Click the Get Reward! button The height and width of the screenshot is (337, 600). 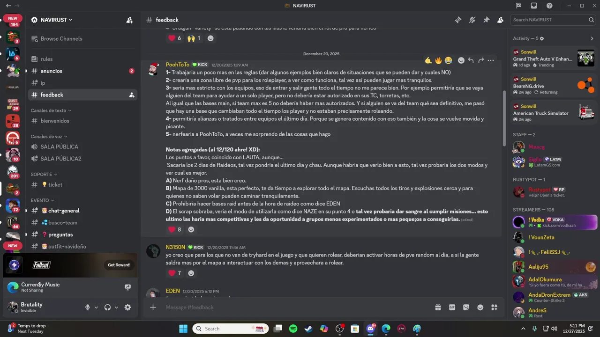pos(119,265)
